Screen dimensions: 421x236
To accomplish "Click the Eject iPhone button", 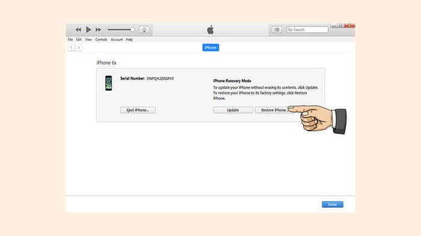I will (138, 110).
